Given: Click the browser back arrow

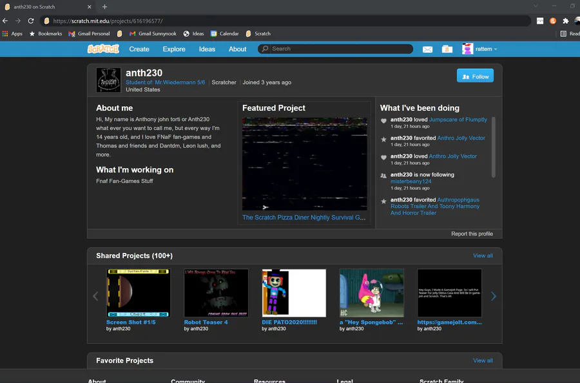Looking at the screenshot, I should coord(5,21).
